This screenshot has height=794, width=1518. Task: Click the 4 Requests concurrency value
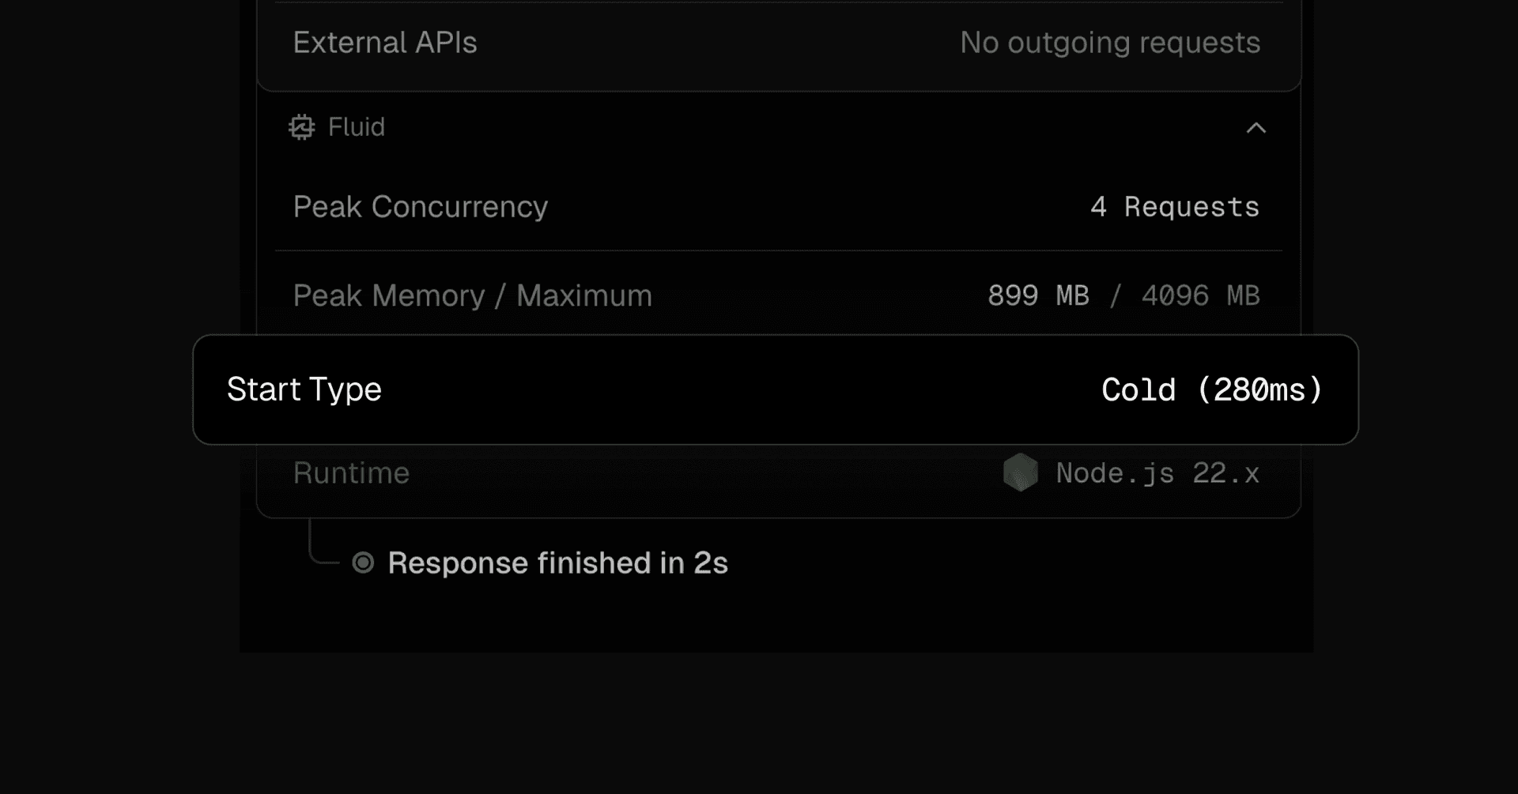pos(1175,207)
